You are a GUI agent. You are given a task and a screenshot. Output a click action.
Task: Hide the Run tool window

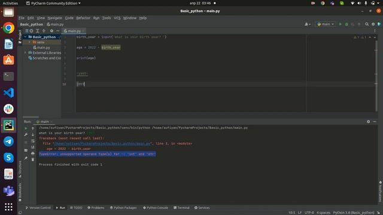coord(375,121)
